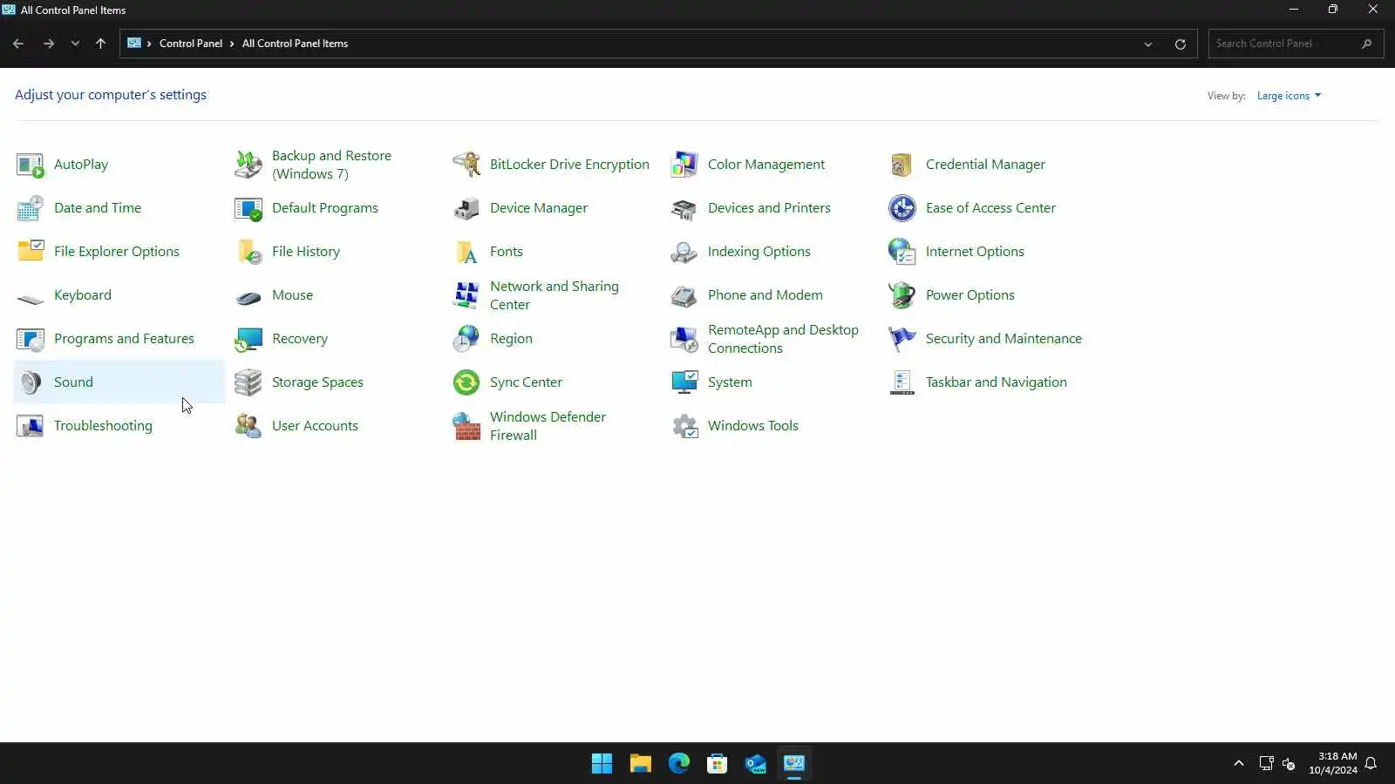
Task: Click the Taskbar and Navigation link
Action: [997, 382]
